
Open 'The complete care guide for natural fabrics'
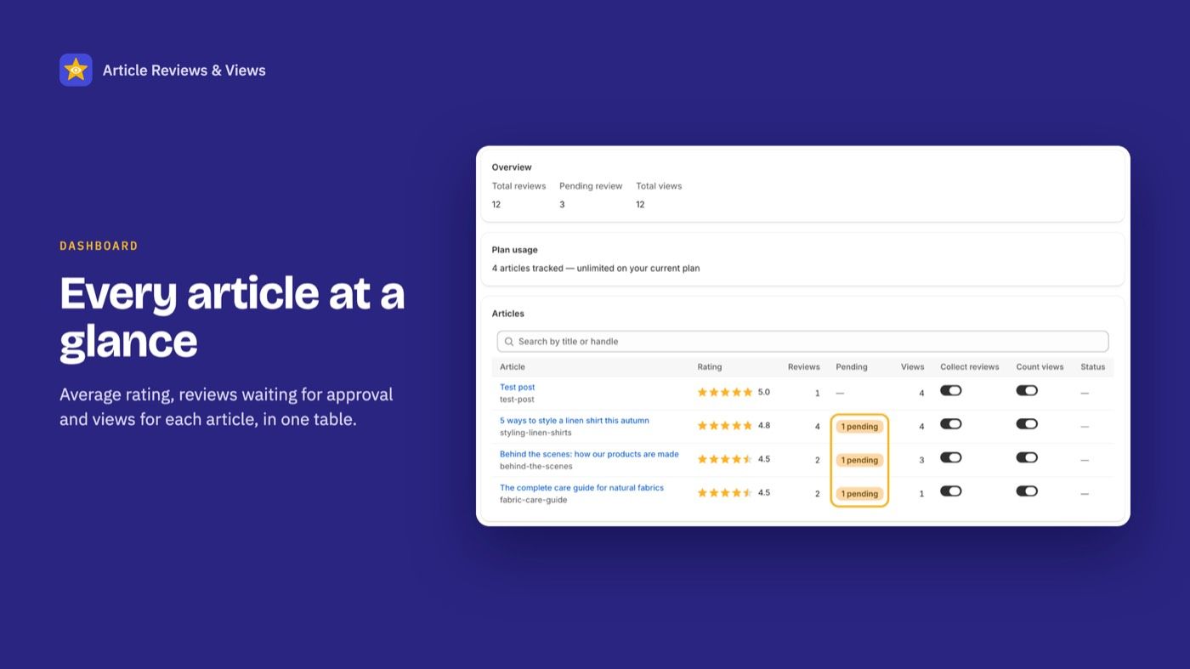click(x=581, y=488)
